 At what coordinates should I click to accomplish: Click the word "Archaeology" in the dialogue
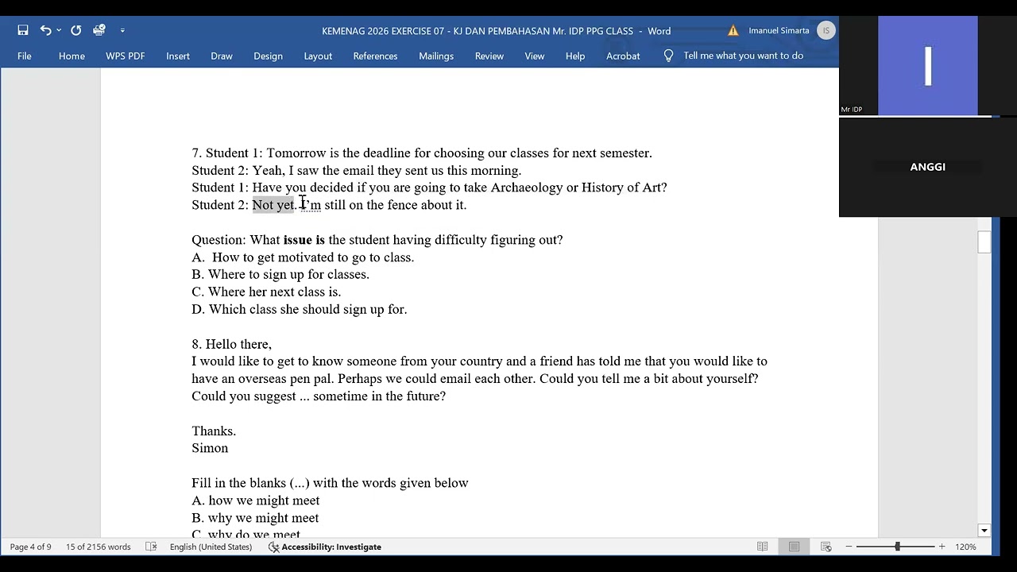(527, 187)
